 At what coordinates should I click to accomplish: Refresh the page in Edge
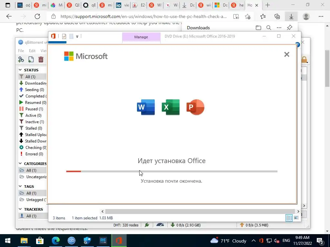[37, 16]
